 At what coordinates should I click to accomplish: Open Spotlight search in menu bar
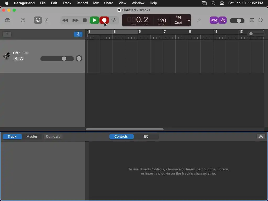click(x=213, y=3)
